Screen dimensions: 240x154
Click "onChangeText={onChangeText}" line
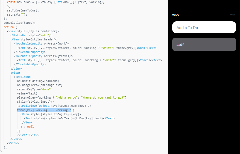point(40,85)
